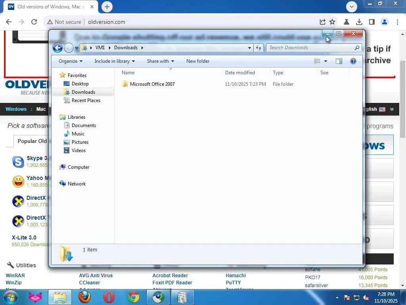Toggle the preview pane
The height and width of the screenshot is (305, 406).
coord(339,61)
